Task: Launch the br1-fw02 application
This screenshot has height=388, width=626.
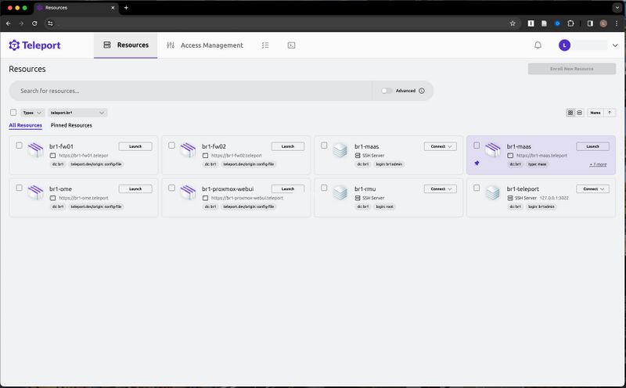Action: pyautogui.click(x=288, y=146)
